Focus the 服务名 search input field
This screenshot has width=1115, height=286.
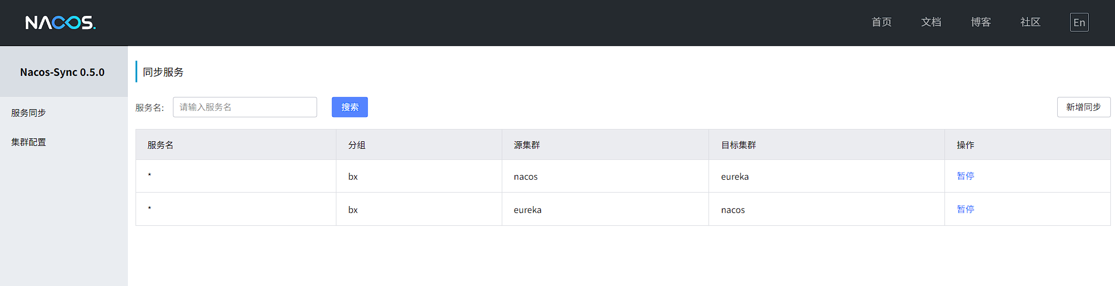click(x=245, y=107)
